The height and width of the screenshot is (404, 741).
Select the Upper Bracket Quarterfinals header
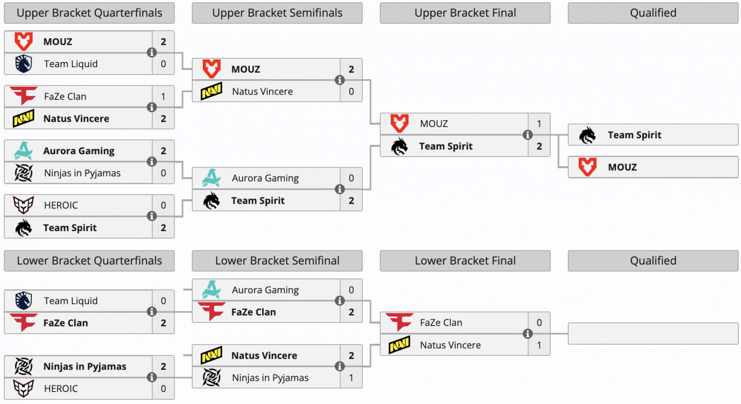tap(89, 13)
